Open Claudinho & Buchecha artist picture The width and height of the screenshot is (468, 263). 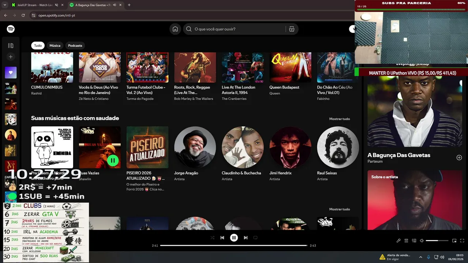(x=243, y=147)
